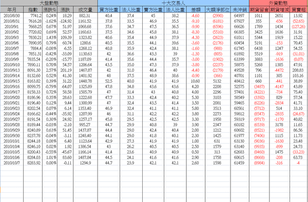Click the red (9935) futures position cell
308x202 pixels.
259,146
